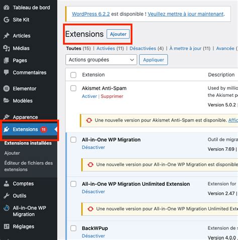Open Ajouter submenu under Extensions
238x240 pixels.
coord(12,153)
